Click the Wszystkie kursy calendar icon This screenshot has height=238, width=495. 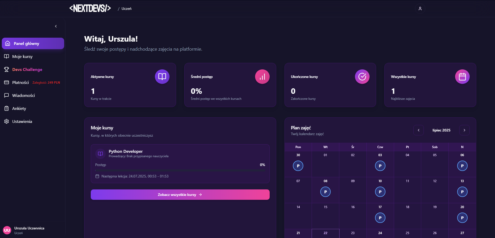point(462,77)
